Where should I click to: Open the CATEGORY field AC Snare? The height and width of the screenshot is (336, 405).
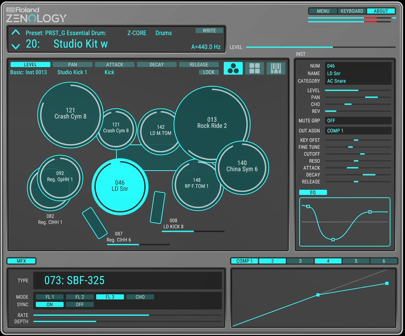pos(358,81)
